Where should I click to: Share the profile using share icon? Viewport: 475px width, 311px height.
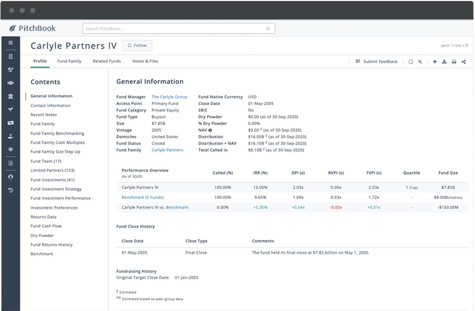point(464,62)
